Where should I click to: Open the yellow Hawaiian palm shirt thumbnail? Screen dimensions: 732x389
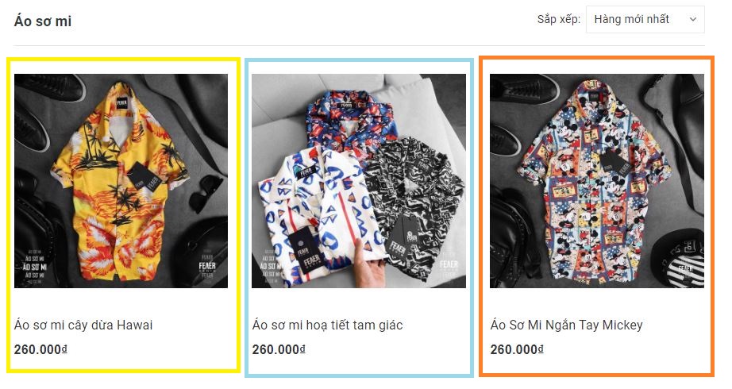click(x=121, y=181)
